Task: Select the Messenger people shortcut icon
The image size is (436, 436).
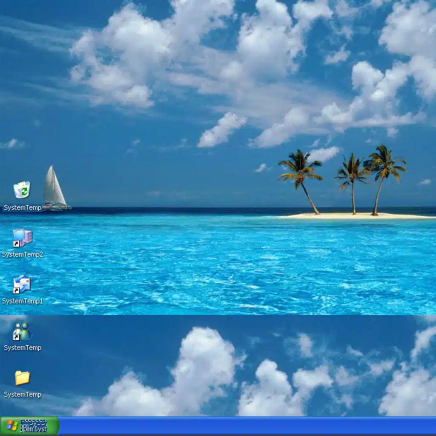Action: (22, 331)
